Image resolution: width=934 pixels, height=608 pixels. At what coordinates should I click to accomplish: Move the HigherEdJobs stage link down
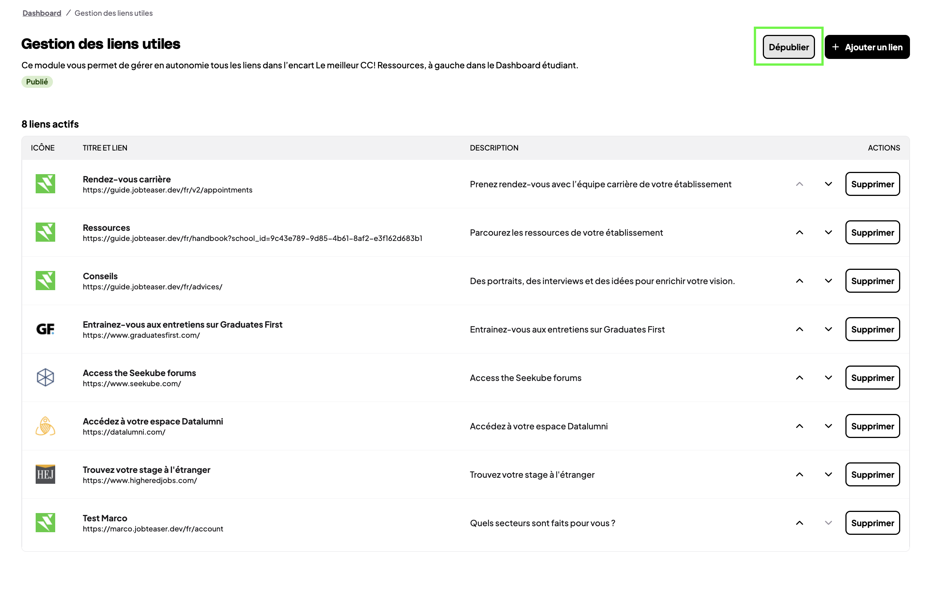click(x=828, y=474)
